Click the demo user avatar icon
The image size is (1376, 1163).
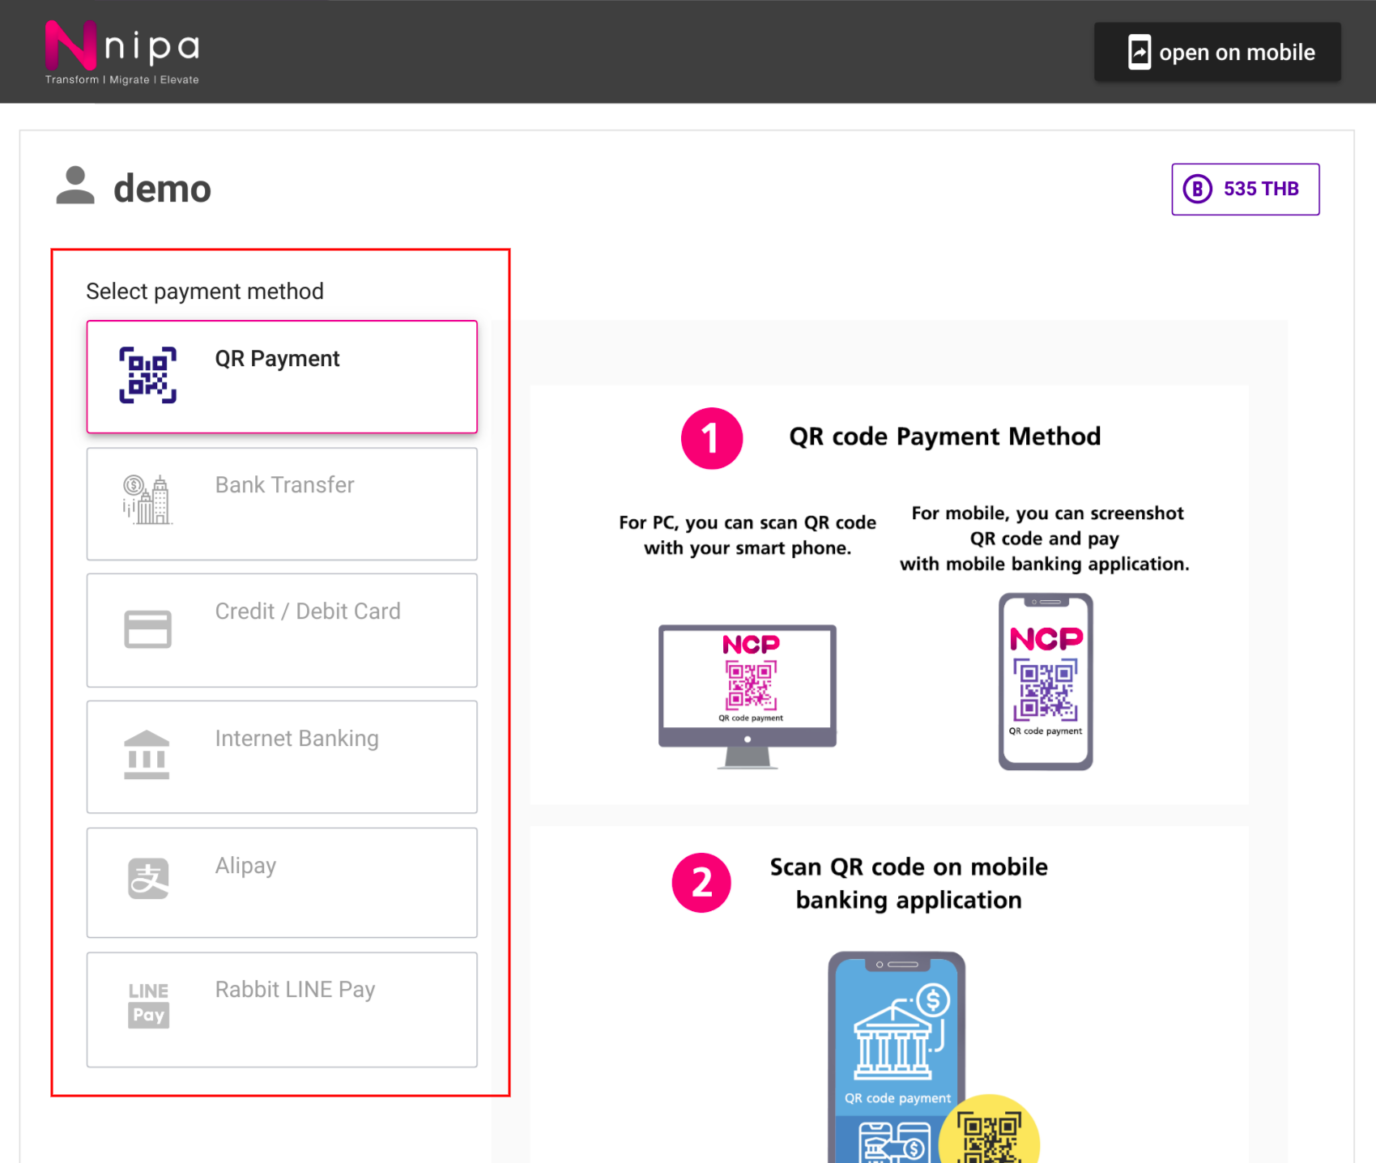75,185
